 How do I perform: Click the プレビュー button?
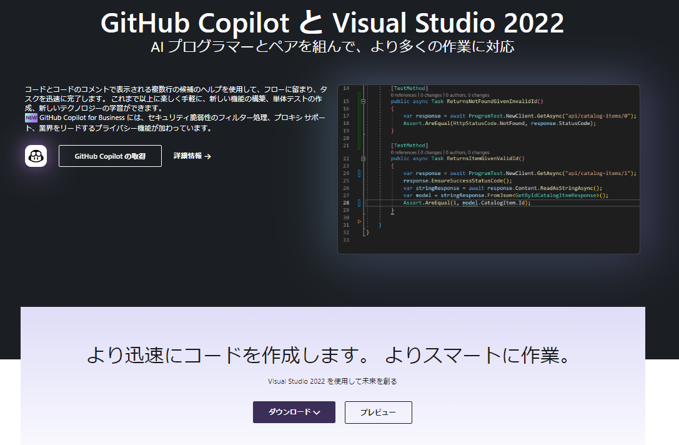click(378, 412)
